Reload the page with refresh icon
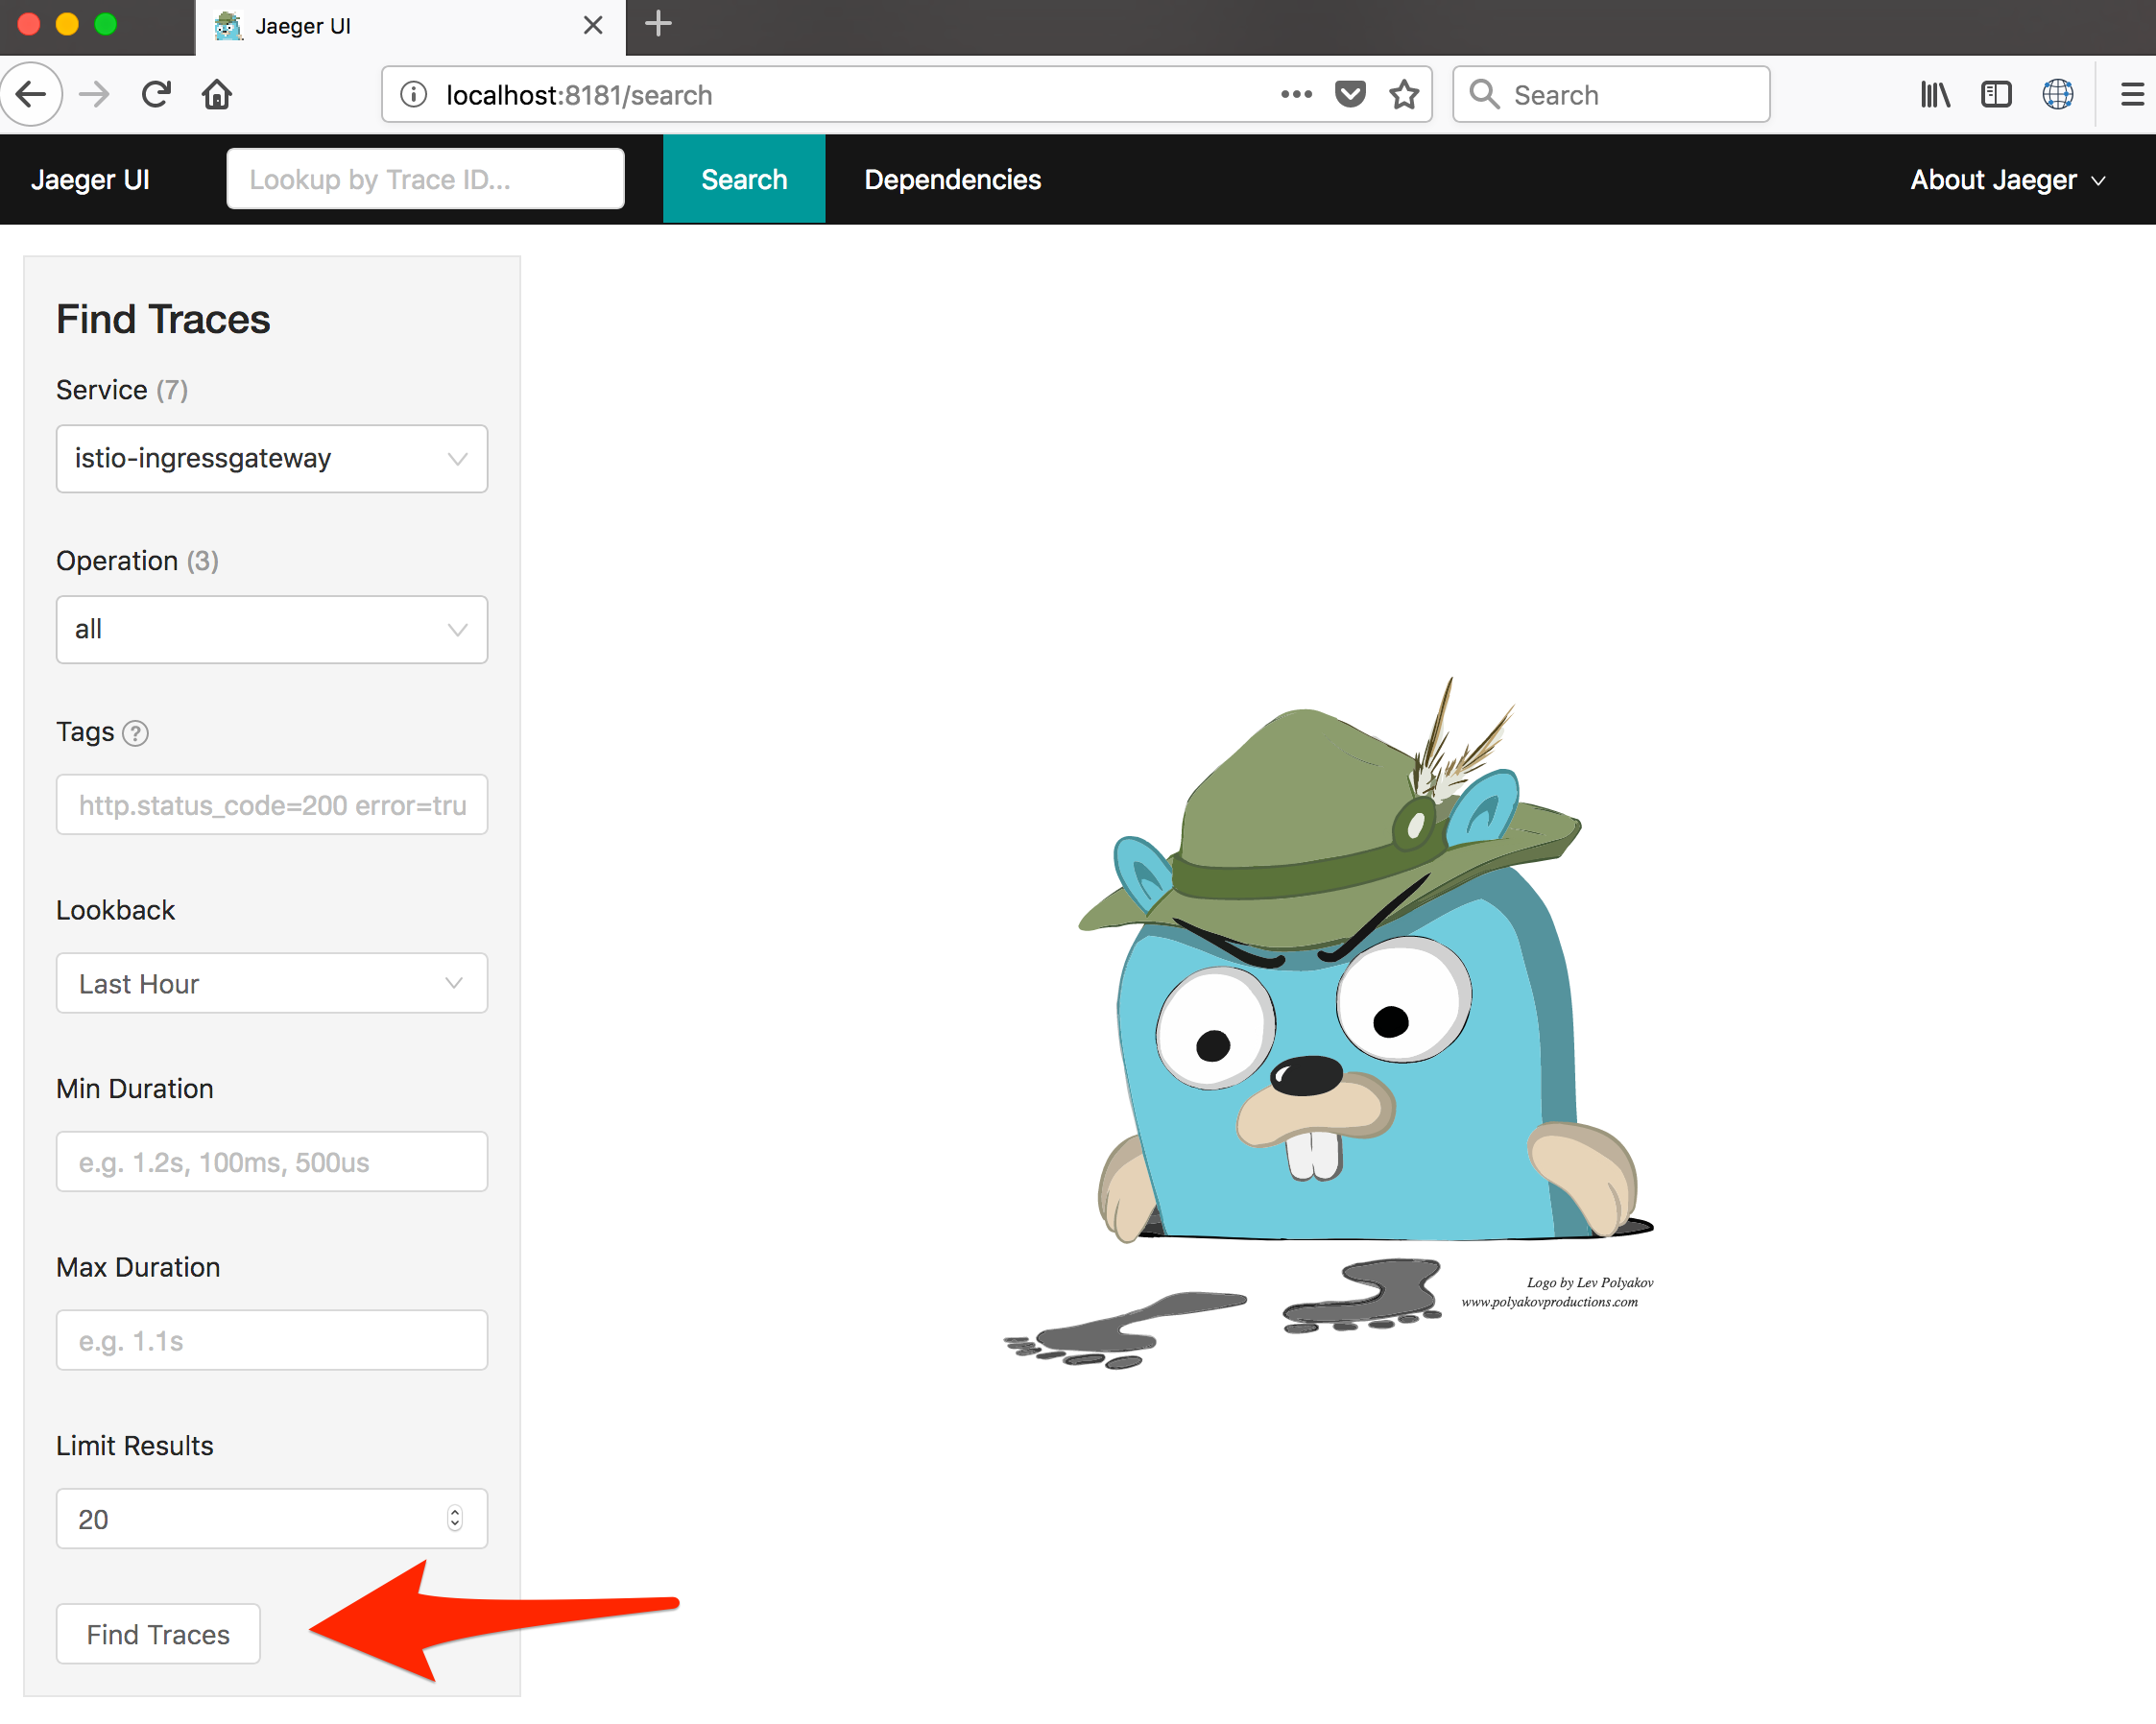The image size is (2156, 1724). click(155, 95)
